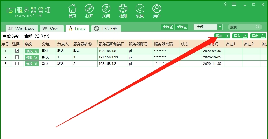This screenshot has width=268, height=139.
Task: Click the 备注1 column header
Action: click(234, 44)
